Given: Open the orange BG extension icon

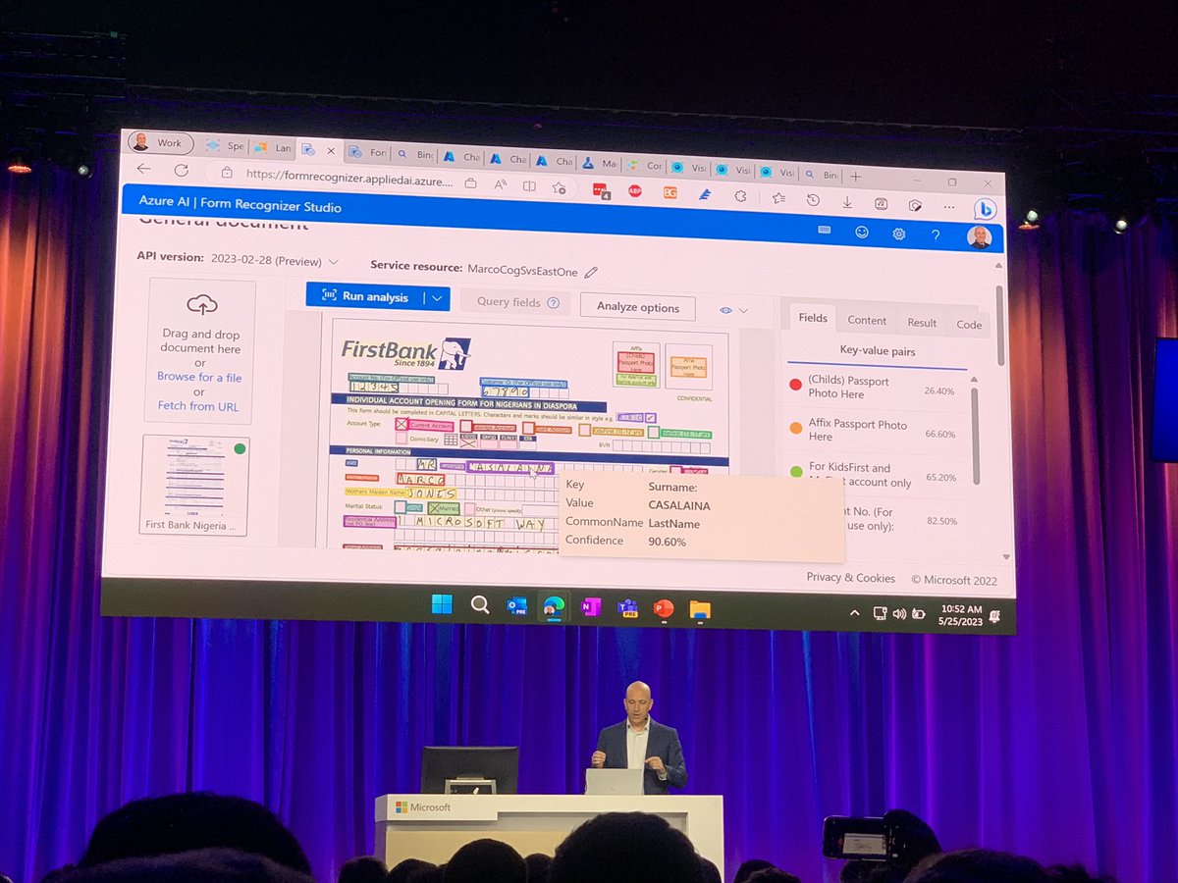Looking at the screenshot, I should pyautogui.click(x=669, y=193).
